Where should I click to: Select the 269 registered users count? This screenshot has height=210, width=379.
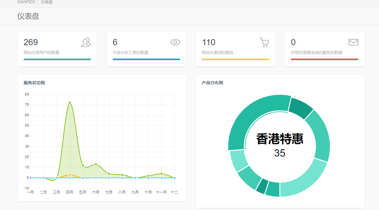point(31,42)
